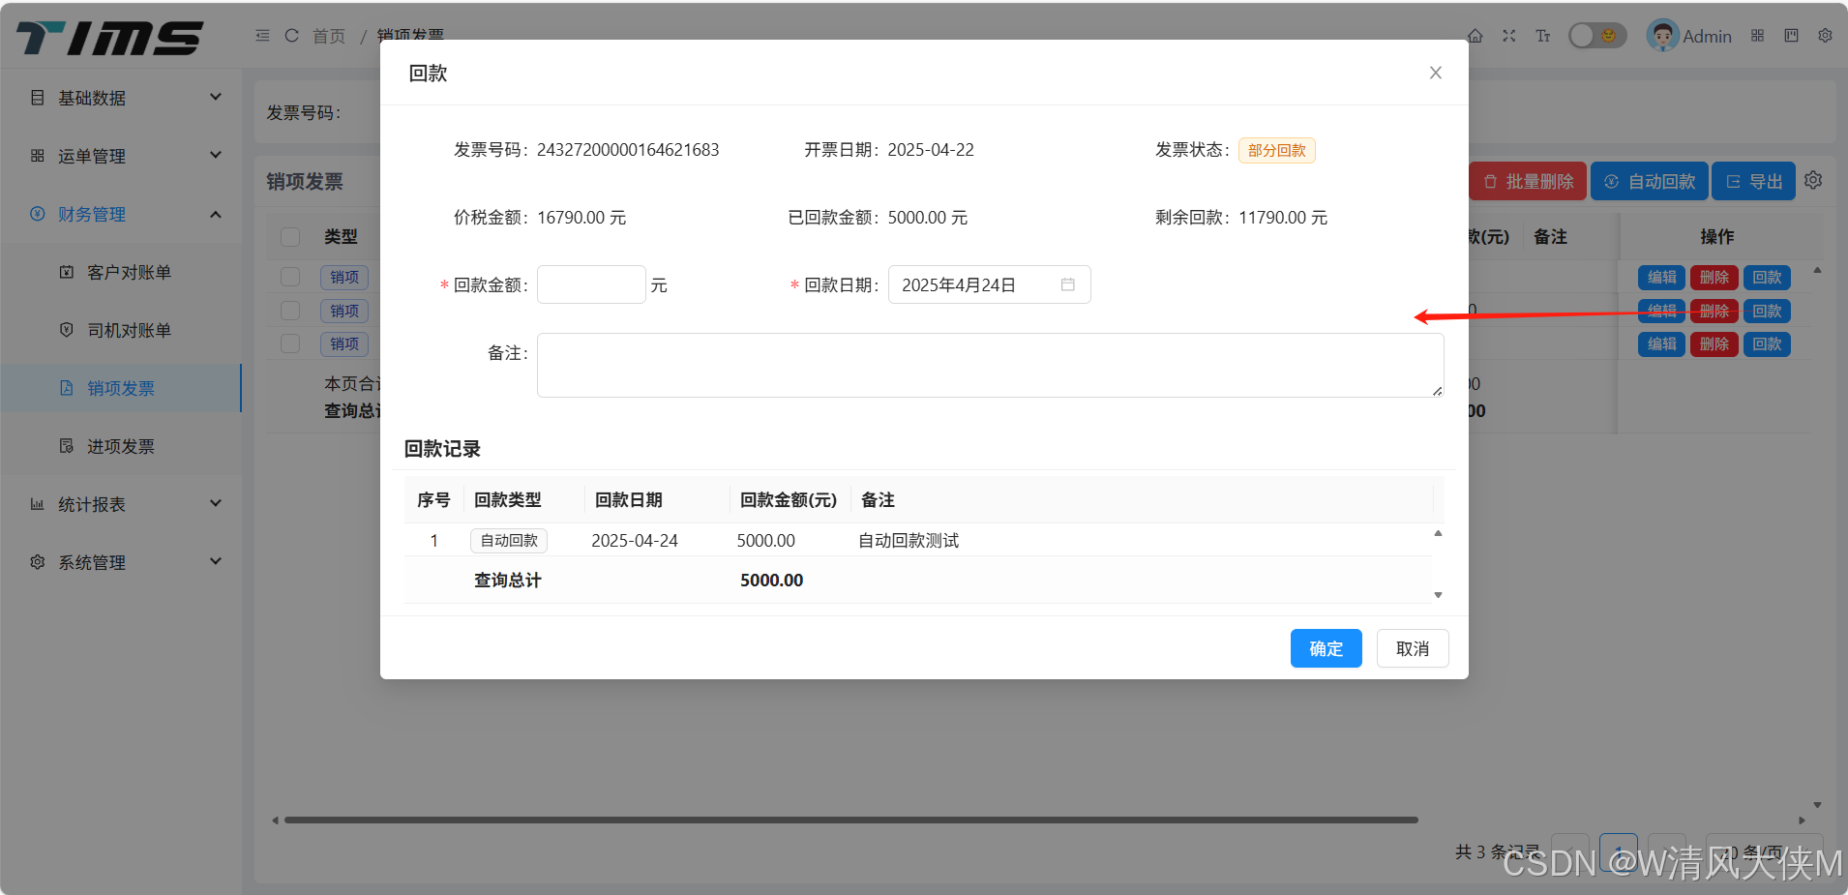Click records table scroll-up arrow
The width and height of the screenshot is (1848, 895).
point(1438,533)
